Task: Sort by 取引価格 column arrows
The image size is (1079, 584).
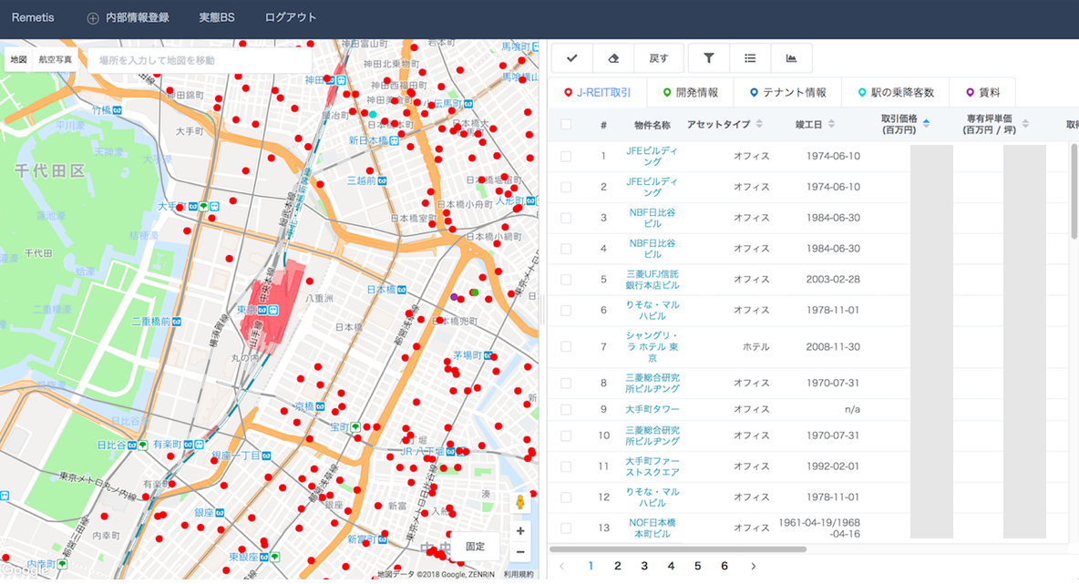Action: (926, 125)
